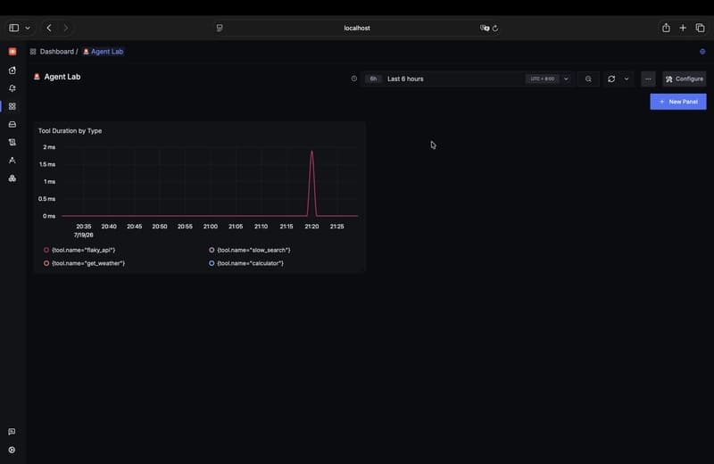Click the orange app logo in sidebar
The image size is (714, 464).
(x=12, y=52)
